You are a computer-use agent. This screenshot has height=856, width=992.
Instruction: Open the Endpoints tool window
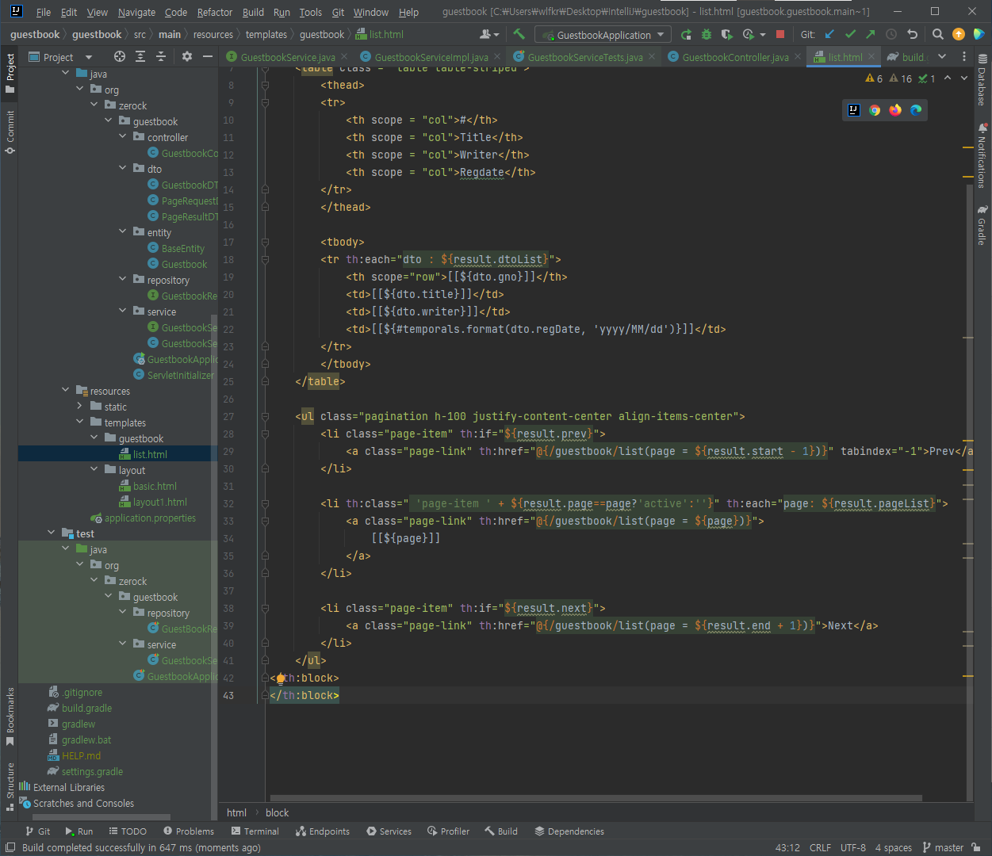323,831
